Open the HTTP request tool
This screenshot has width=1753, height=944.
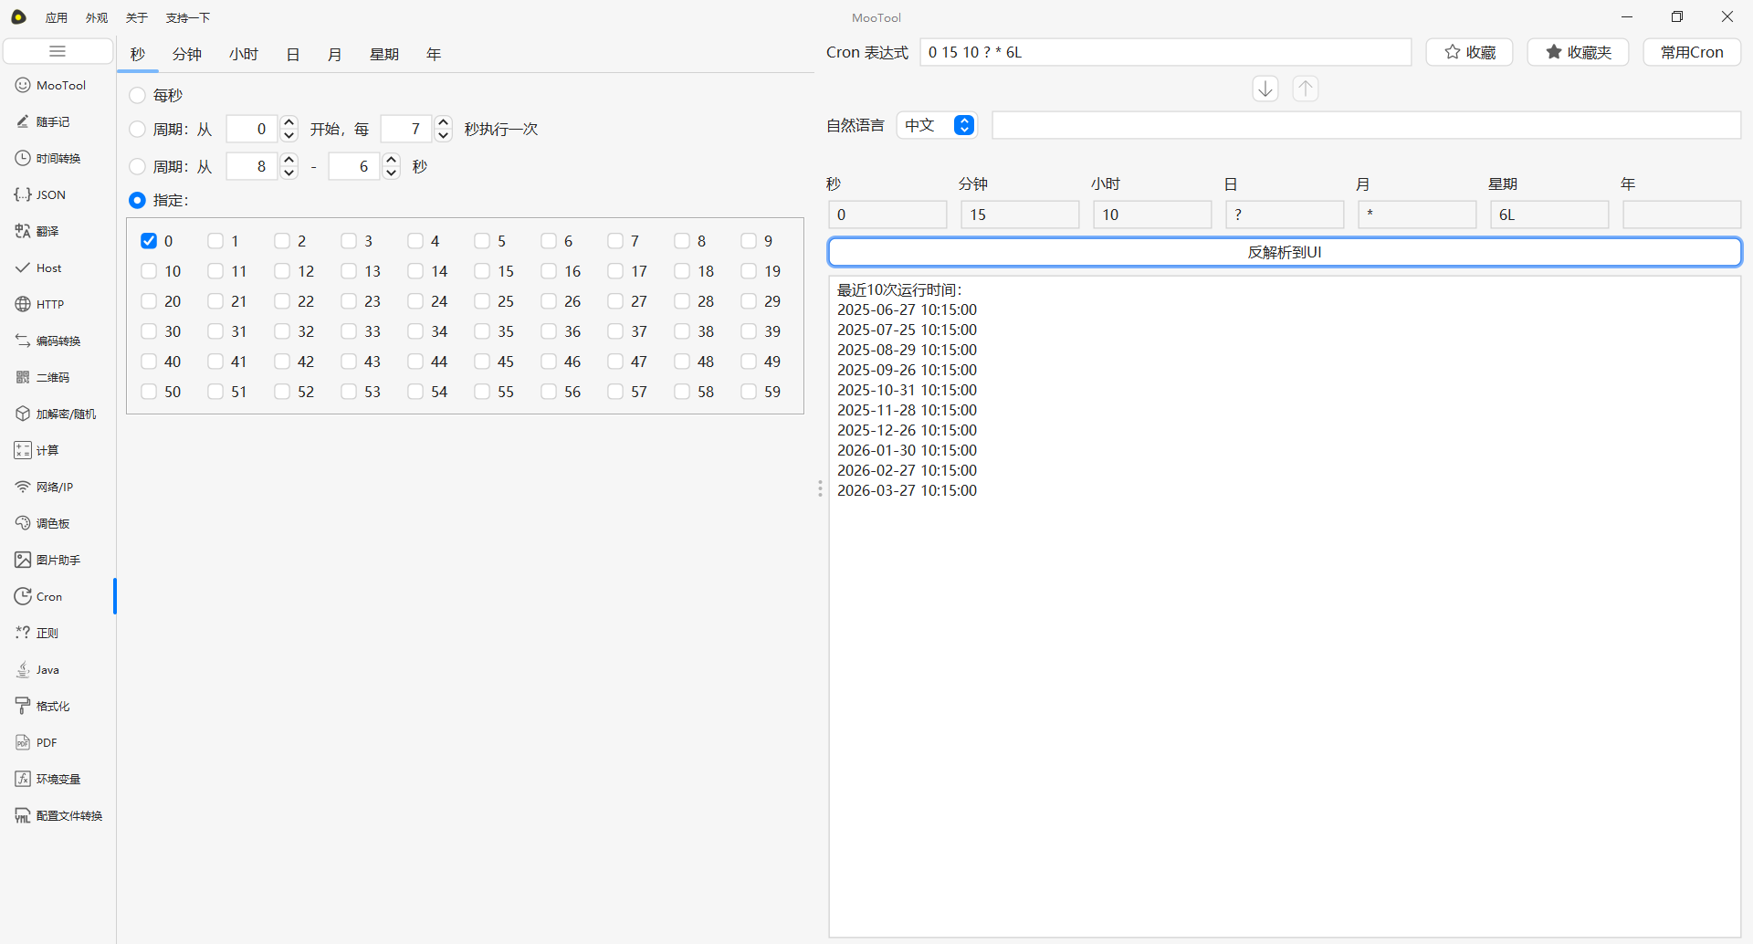(x=49, y=304)
